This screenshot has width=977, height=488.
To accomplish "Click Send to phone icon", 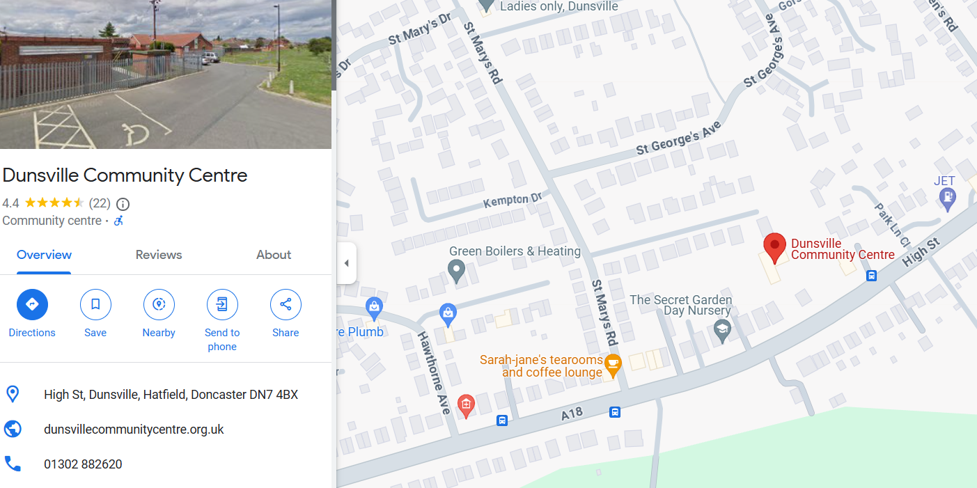I will [222, 304].
